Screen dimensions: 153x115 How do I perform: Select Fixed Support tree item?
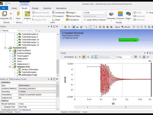[23, 56]
